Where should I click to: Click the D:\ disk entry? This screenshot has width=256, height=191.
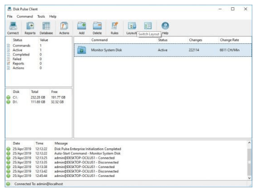click(15, 102)
